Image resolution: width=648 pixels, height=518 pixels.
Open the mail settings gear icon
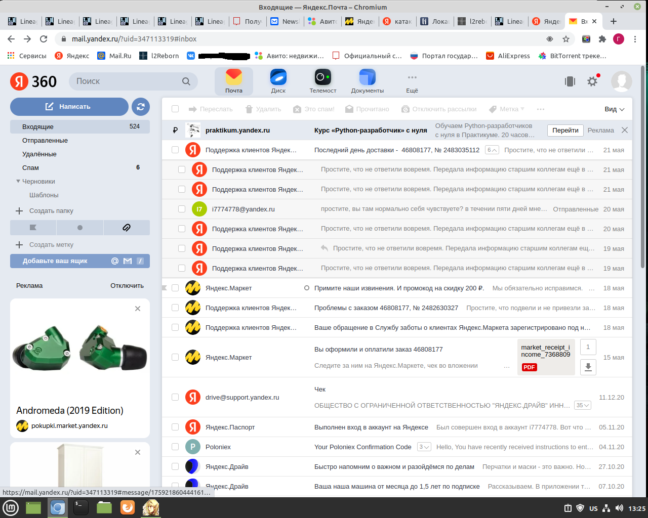tap(592, 81)
